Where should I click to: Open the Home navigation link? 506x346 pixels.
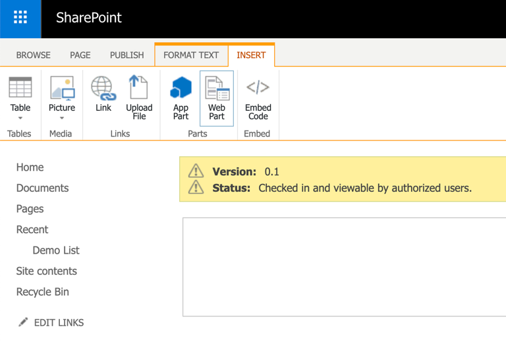[30, 167]
